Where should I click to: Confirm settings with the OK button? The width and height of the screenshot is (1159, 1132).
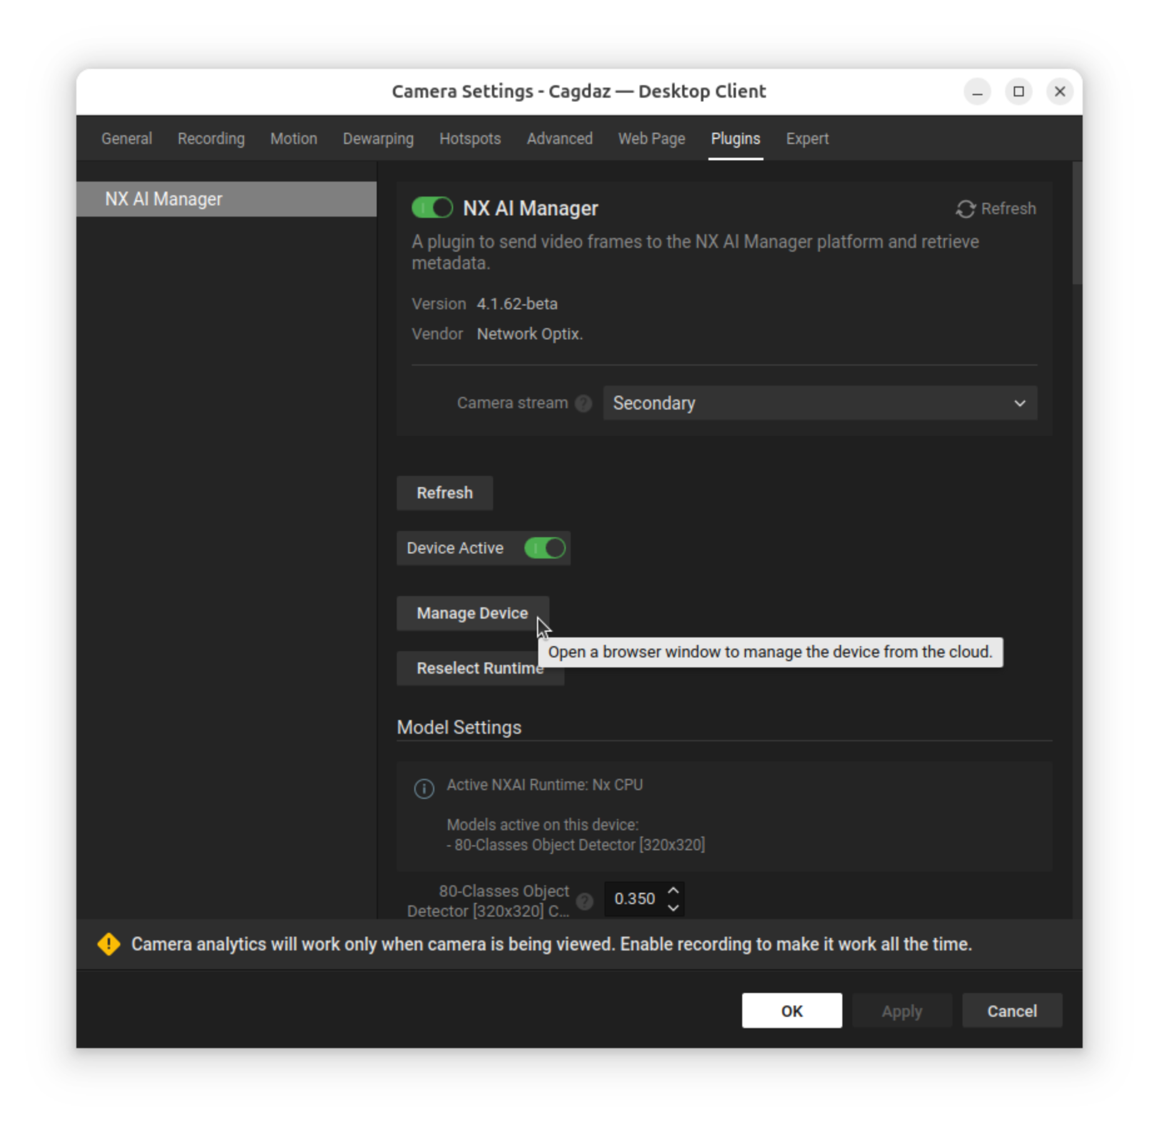click(x=792, y=1011)
